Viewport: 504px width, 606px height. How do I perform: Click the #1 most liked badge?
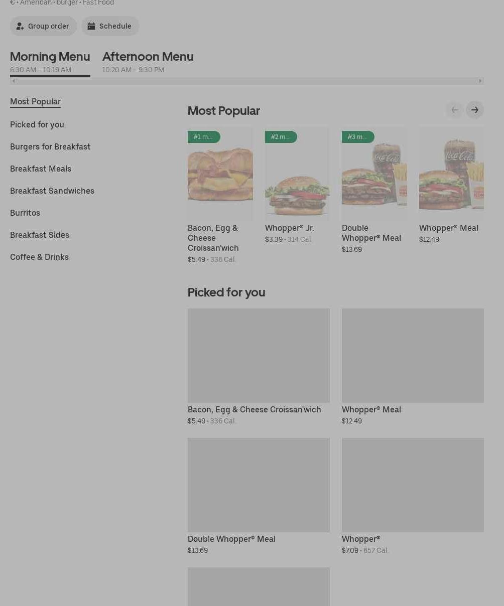point(204,137)
